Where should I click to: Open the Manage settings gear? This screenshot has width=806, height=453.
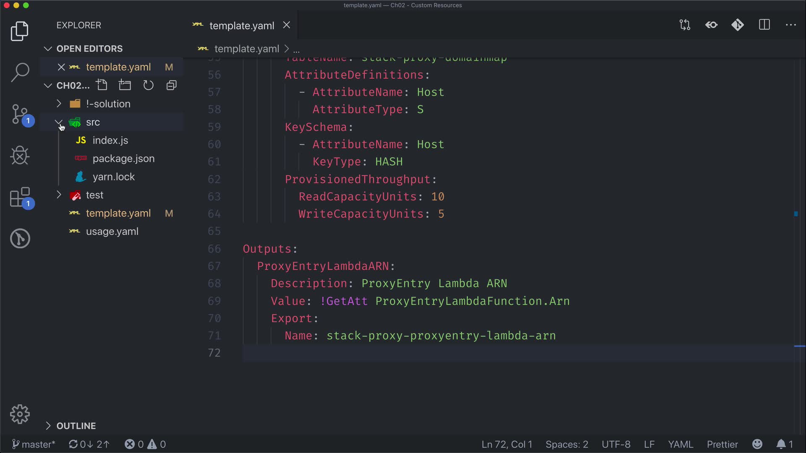pos(20,414)
